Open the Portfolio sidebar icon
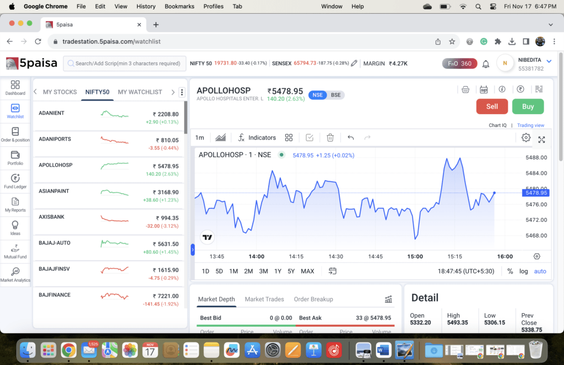This screenshot has height=365, width=564. (x=15, y=158)
